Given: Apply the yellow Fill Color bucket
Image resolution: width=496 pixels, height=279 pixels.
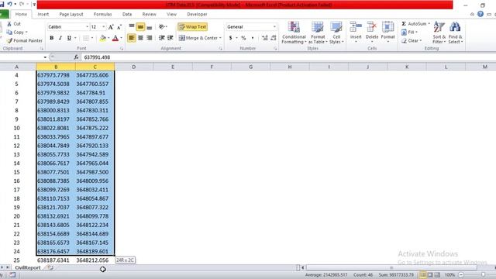Looking at the screenshot, I should (102, 38).
